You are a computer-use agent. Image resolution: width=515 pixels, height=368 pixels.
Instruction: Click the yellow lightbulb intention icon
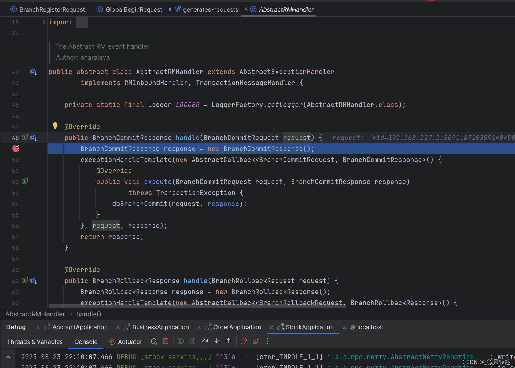pyautogui.click(x=55, y=125)
